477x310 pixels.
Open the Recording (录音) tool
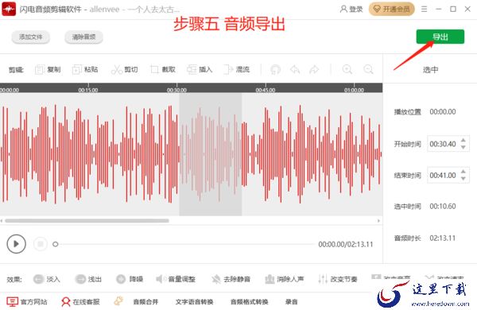(291, 302)
